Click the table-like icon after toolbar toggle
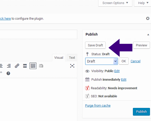Screen dimensions: 151x121 [x=41, y=66]
